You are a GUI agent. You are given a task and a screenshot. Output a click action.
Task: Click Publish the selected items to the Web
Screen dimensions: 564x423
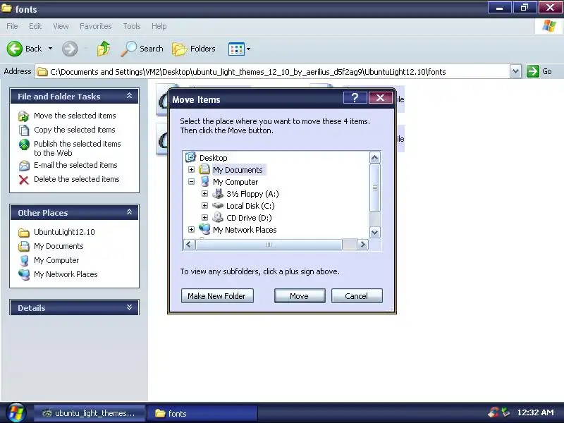[78, 148]
